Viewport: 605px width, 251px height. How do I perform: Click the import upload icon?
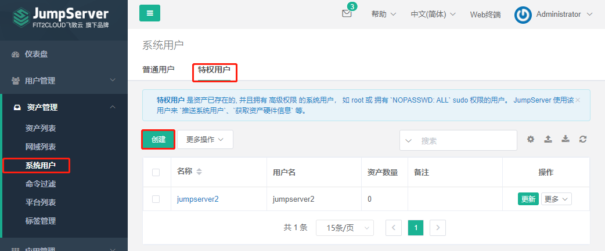(x=548, y=139)
